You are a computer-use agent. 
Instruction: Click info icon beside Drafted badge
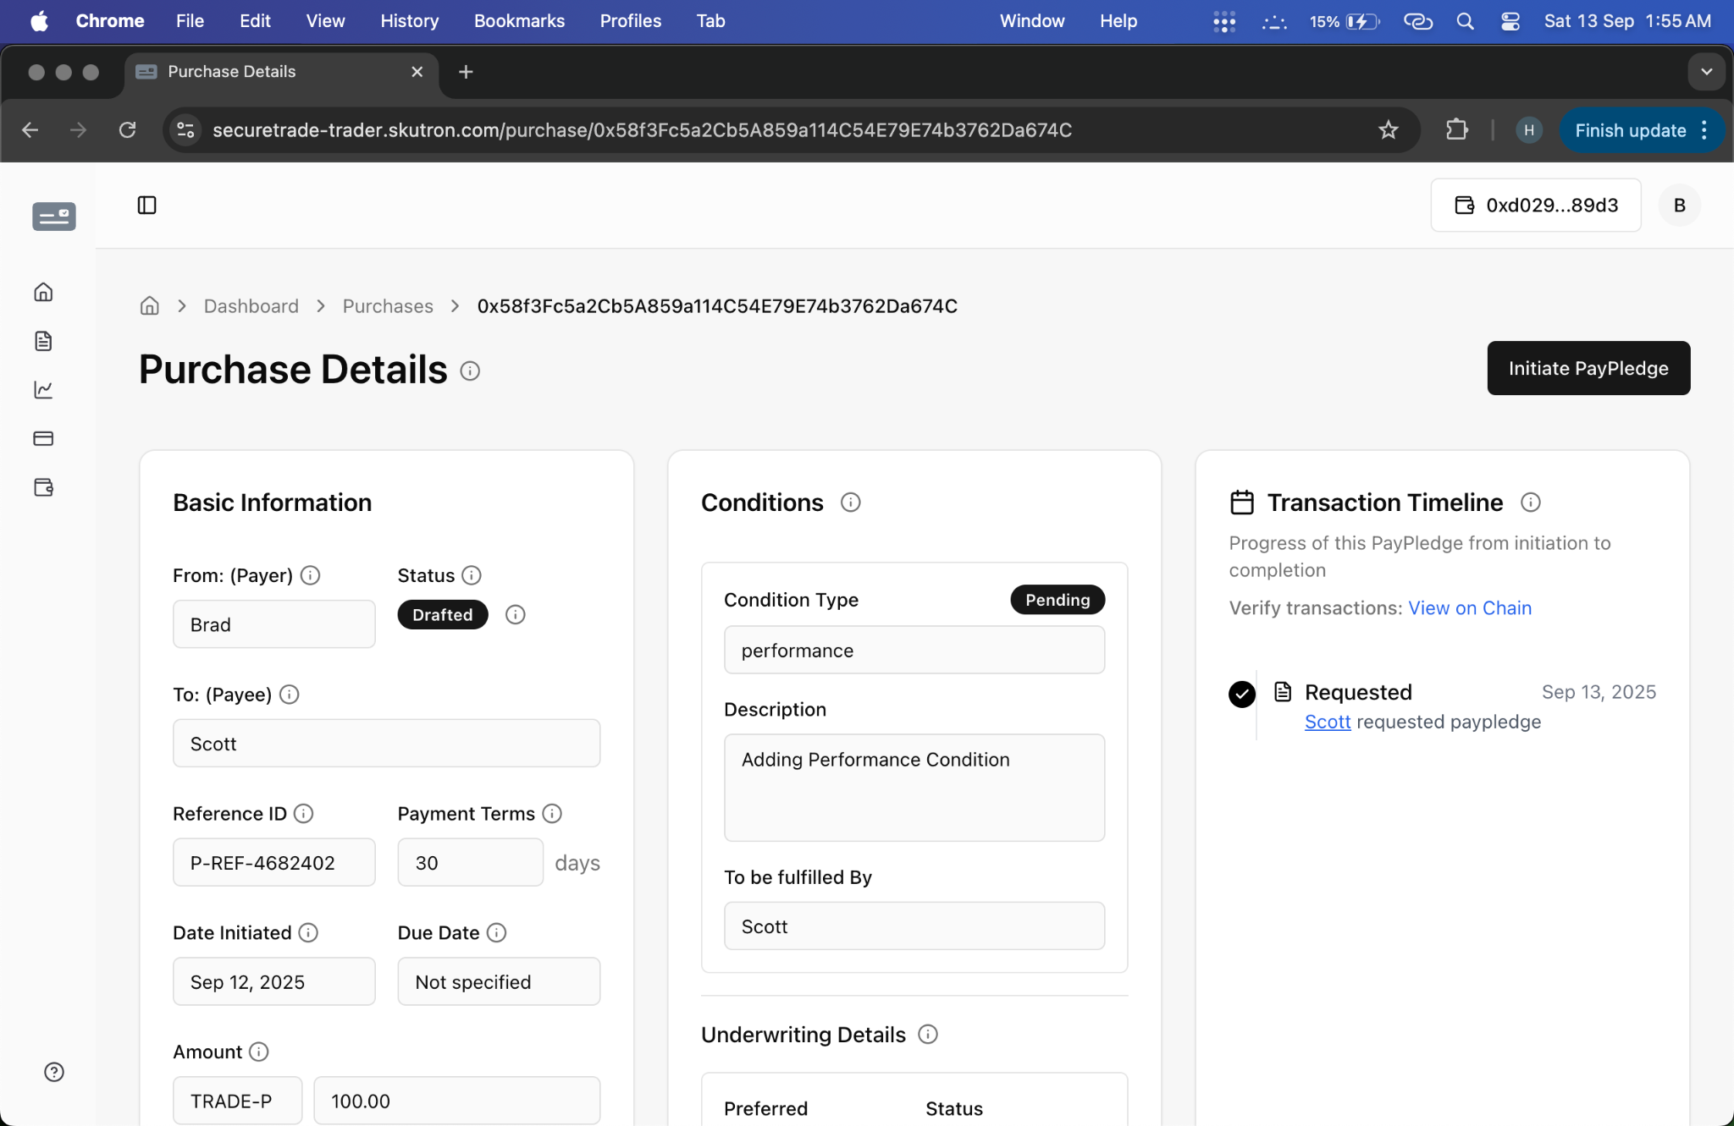[516, 614]
